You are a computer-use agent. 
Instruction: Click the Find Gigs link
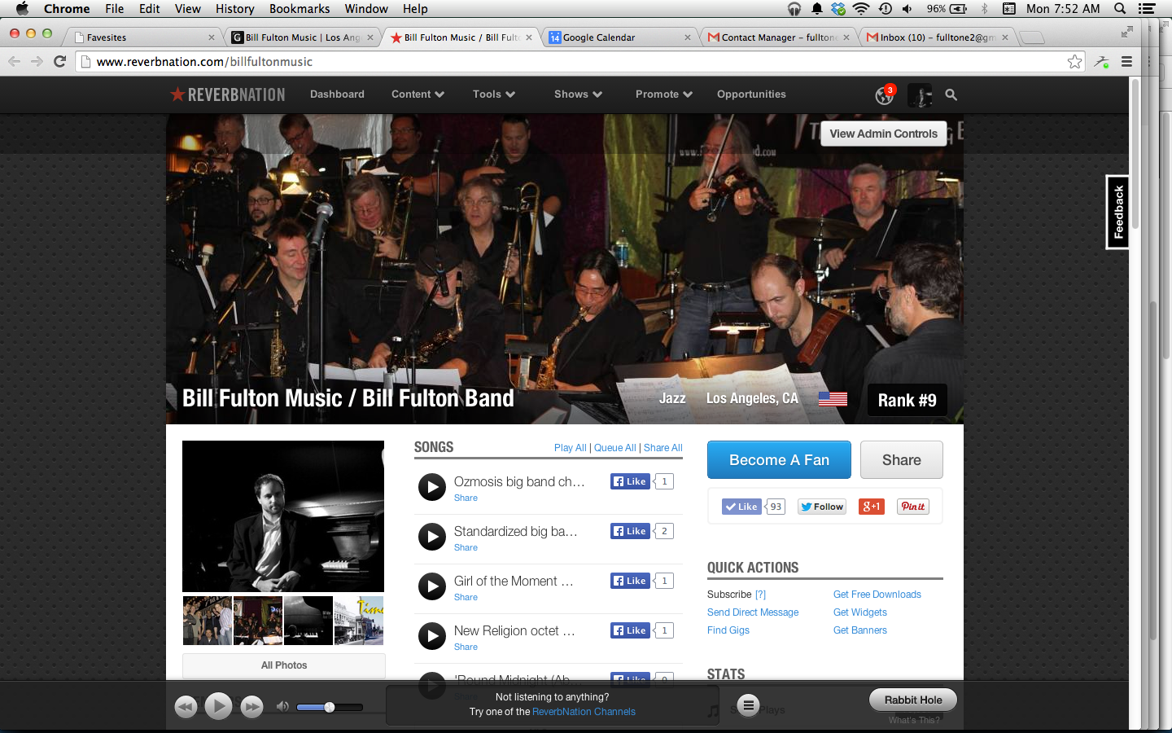tap(728, 630)
